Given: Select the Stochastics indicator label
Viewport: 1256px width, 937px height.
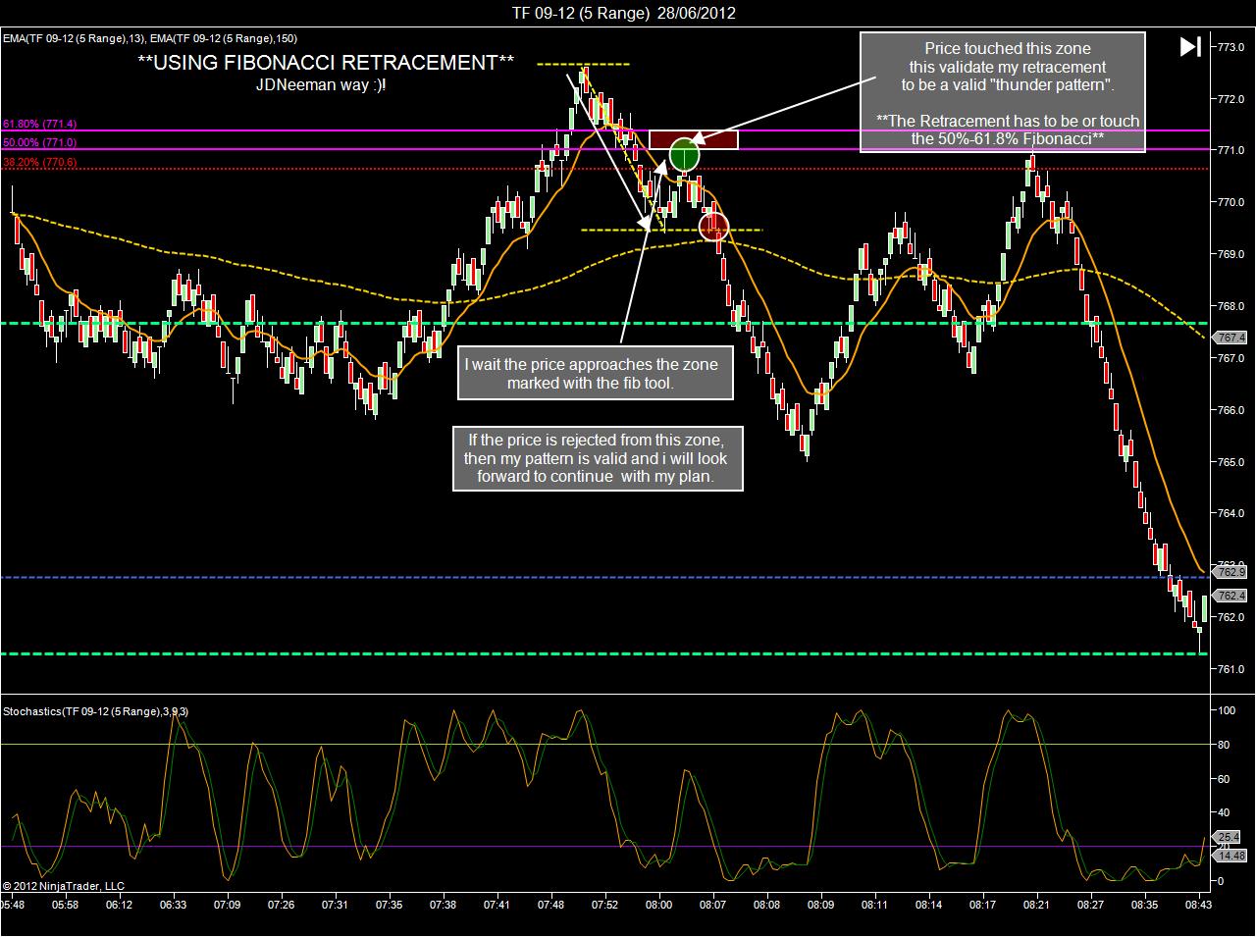Looking at the screenshot, I should 95,711.
